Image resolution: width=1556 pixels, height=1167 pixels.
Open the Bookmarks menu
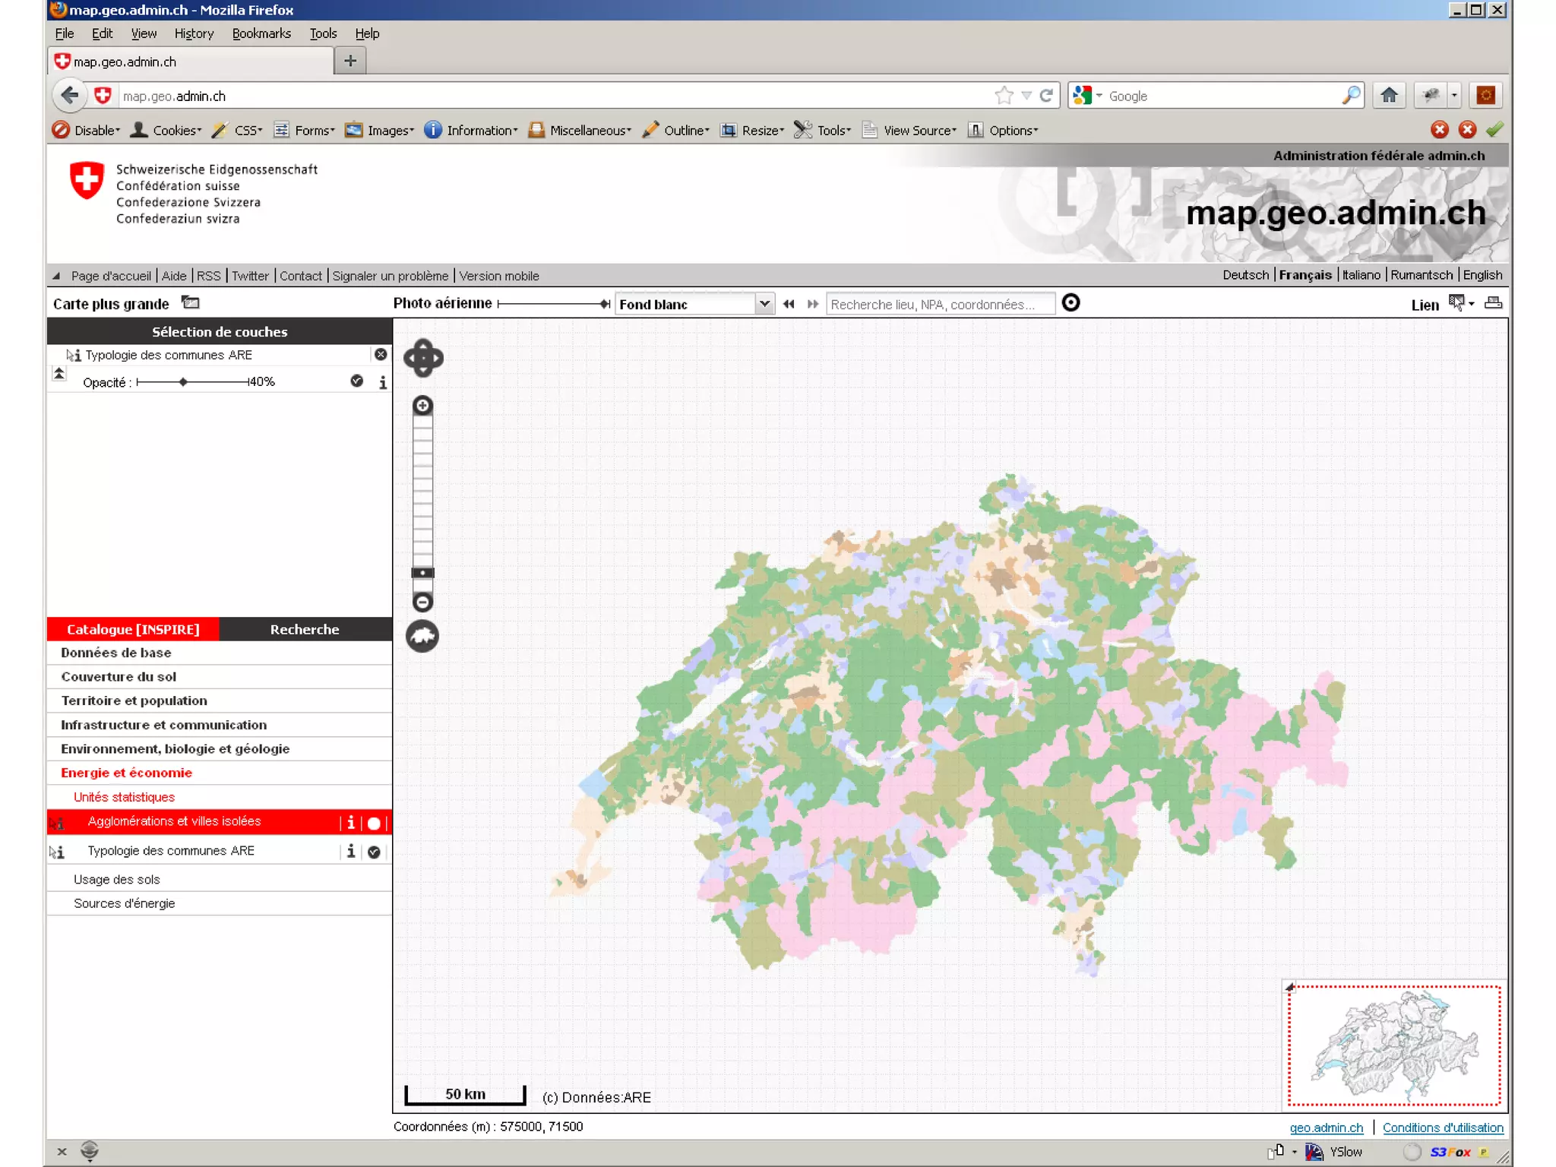point(261,33)
